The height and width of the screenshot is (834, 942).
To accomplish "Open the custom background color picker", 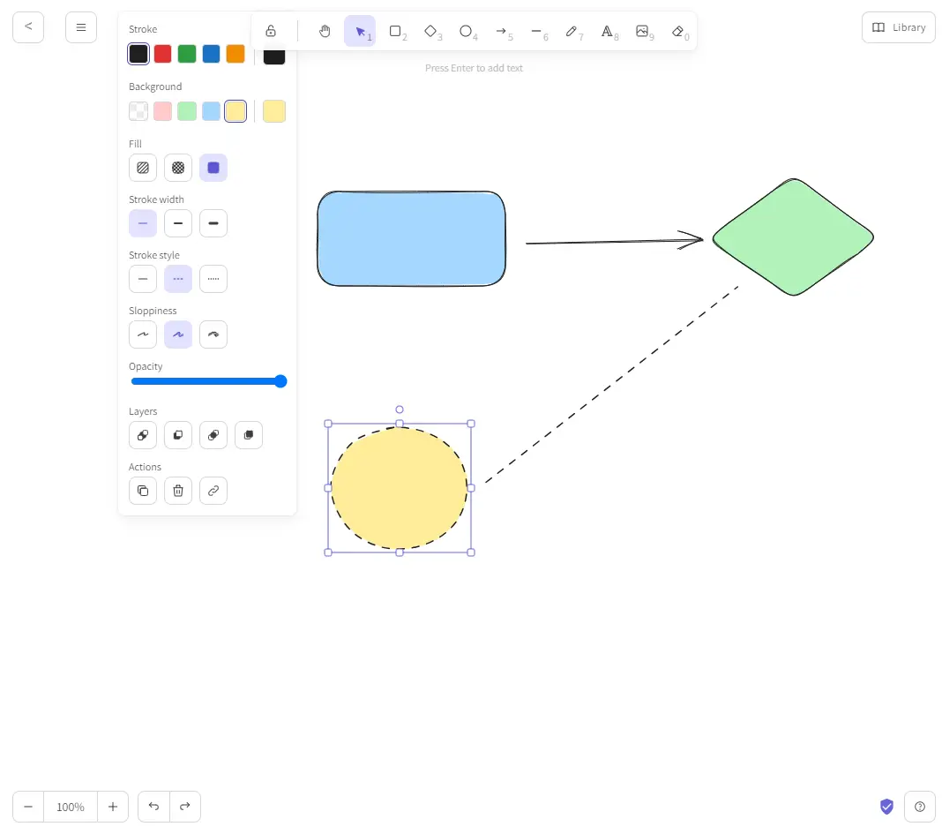I will 274,111.
